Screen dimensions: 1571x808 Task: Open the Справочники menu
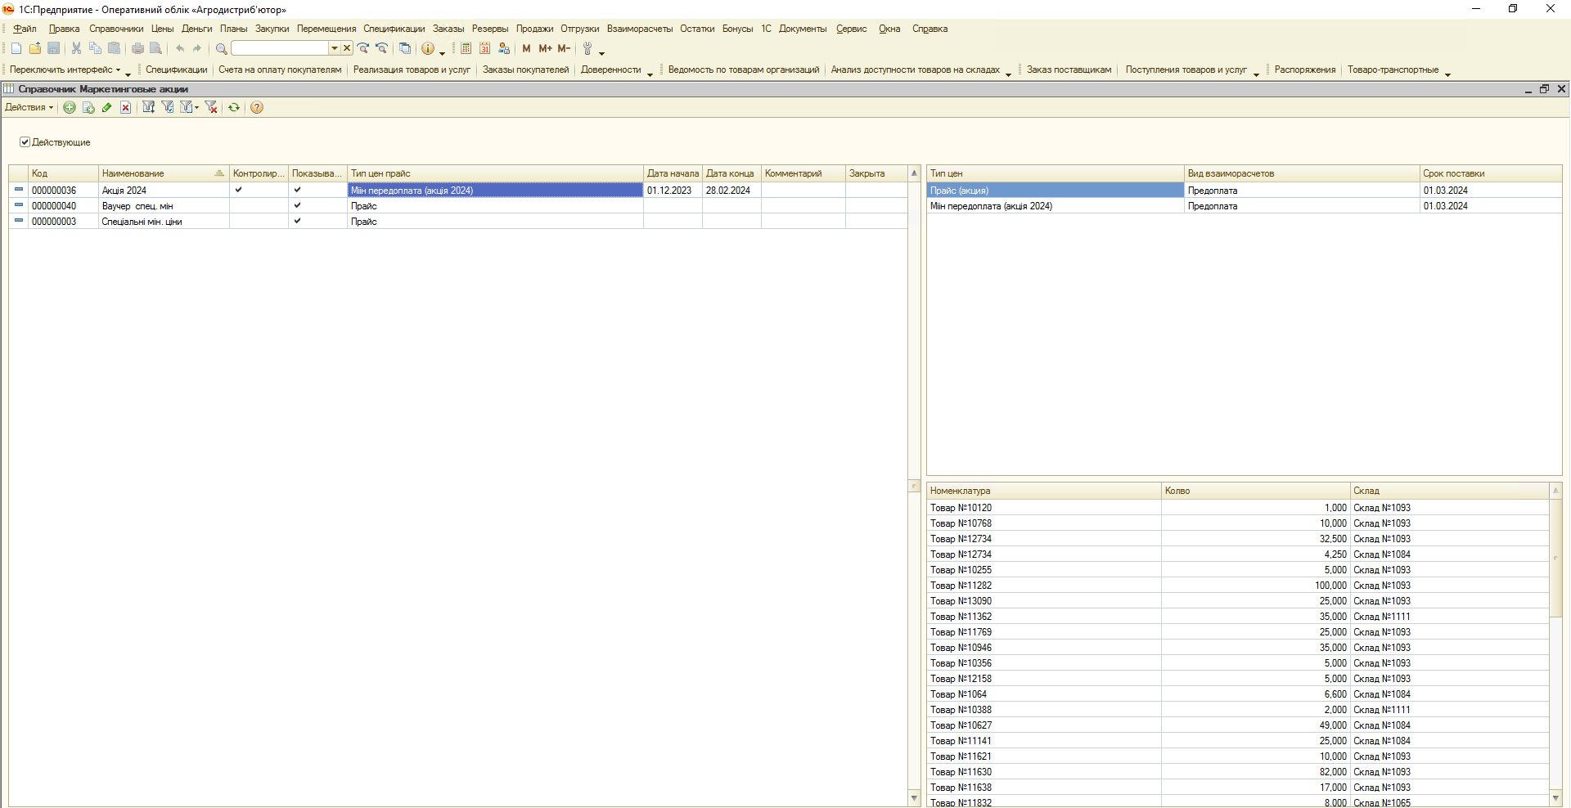pos(115,29)
